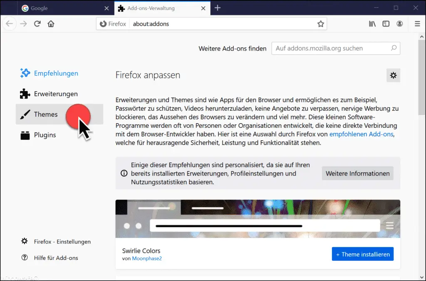
Task: Open Firefox - Einstellungen
Action: pyautogui.click(x=56, y=242)
